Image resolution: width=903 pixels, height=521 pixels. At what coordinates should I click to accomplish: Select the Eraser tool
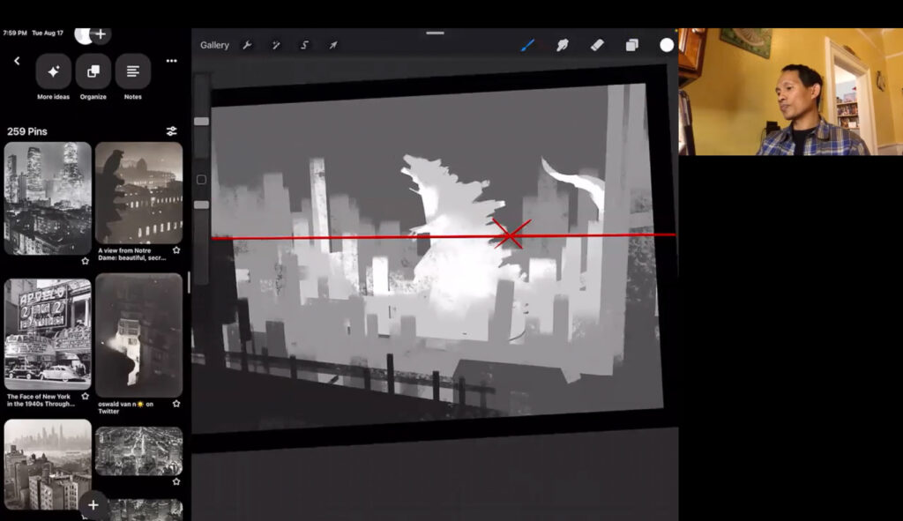click(x=597, y=45)
